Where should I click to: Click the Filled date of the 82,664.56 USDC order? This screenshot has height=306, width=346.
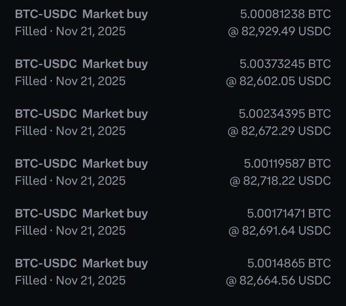coord(70,280)
